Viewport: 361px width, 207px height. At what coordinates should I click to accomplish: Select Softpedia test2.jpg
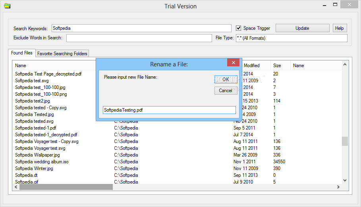pos(33,101)
